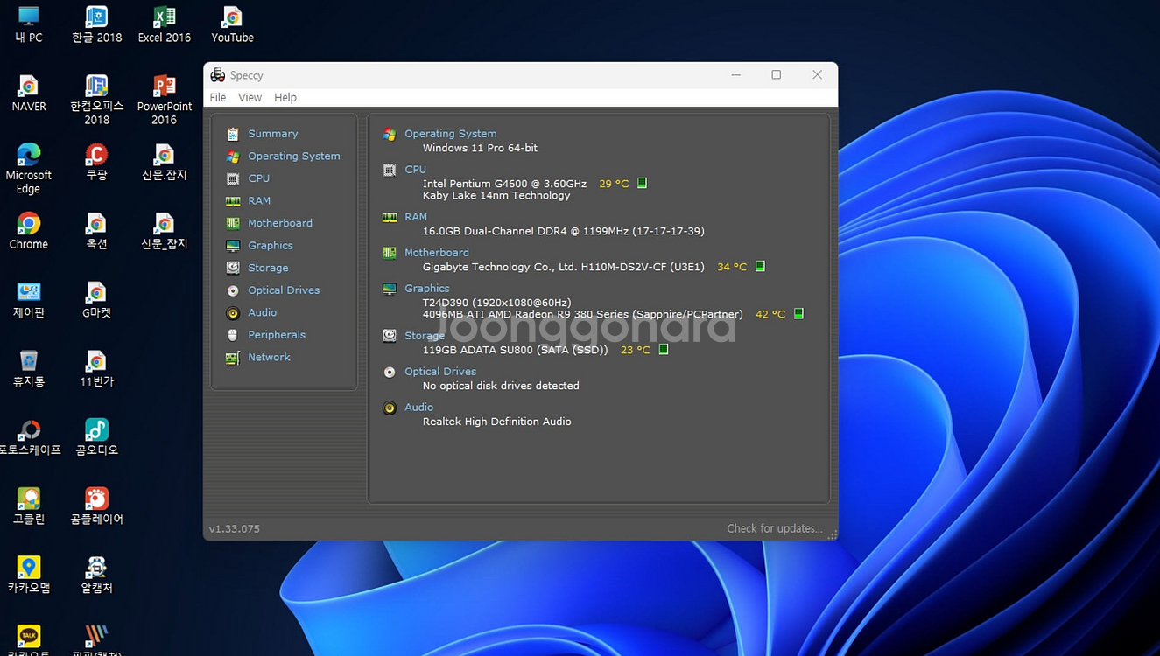Open RAM details from sidebar
1160x656 pixels.
258,200
